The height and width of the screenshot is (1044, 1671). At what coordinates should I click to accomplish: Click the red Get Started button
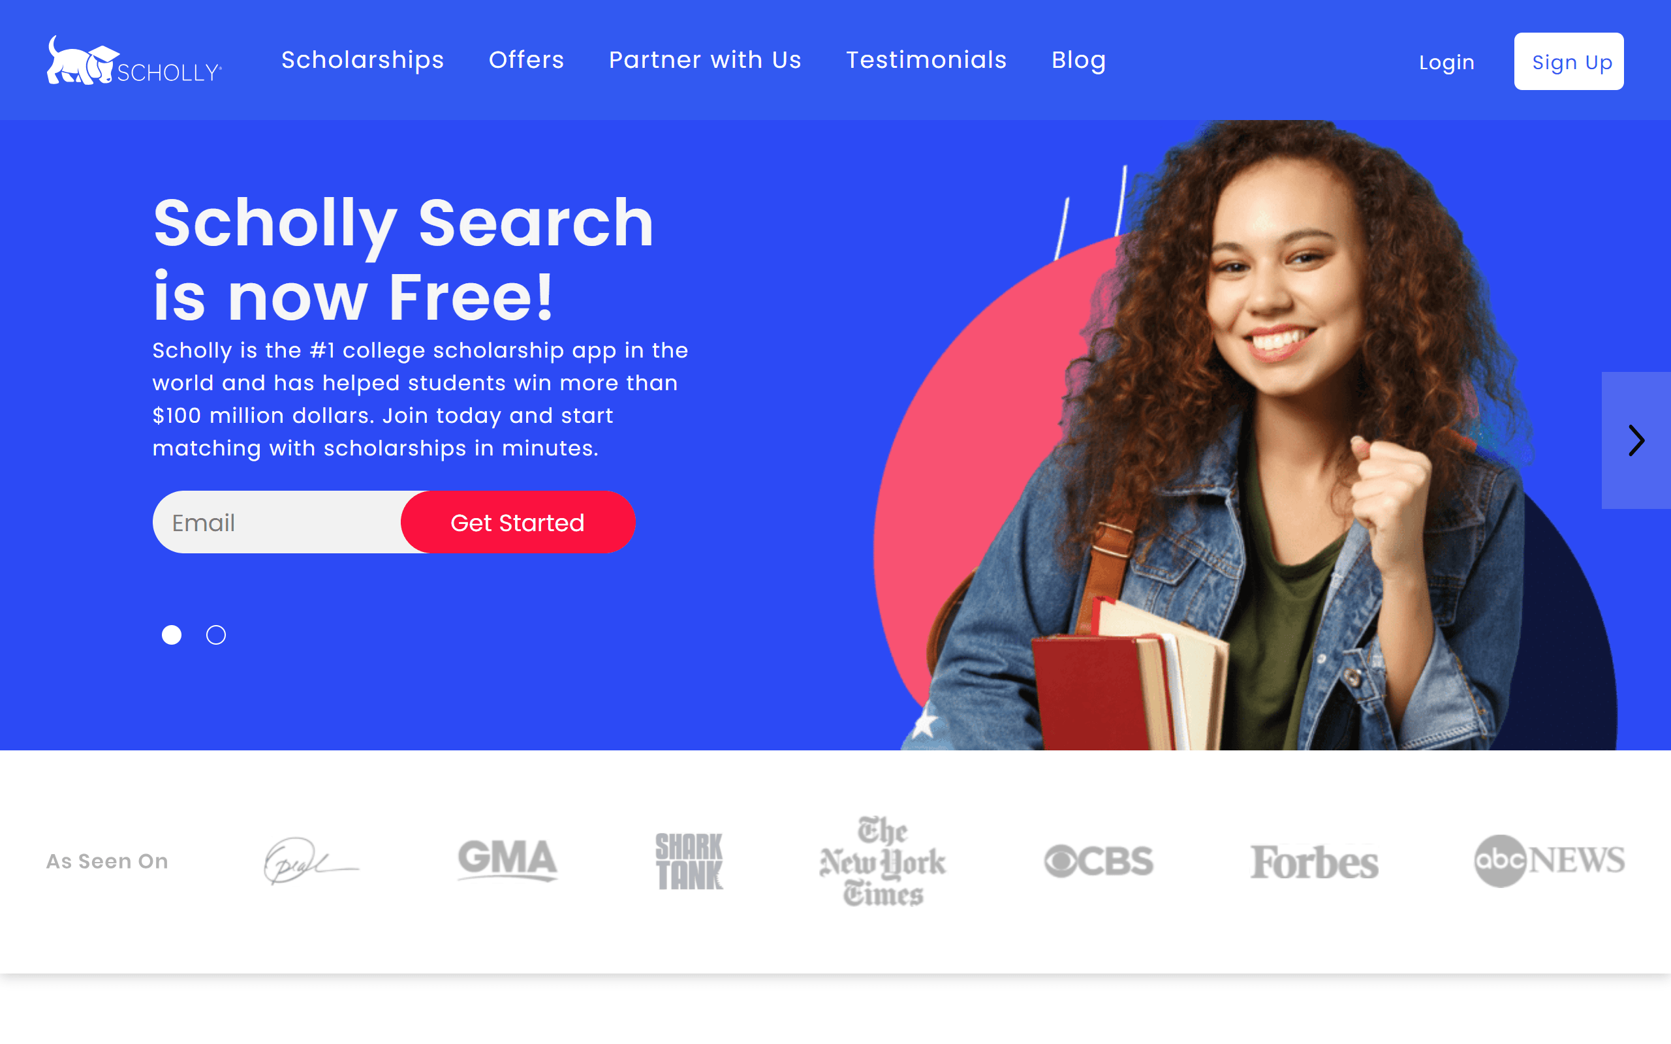point(518,522)
